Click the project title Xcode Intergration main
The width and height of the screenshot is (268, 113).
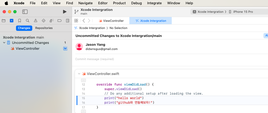click(97, 11)
